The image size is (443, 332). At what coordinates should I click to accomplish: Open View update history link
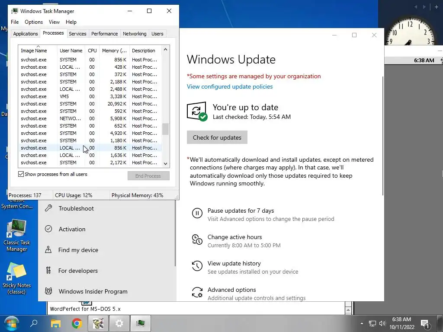pos(234,263)
